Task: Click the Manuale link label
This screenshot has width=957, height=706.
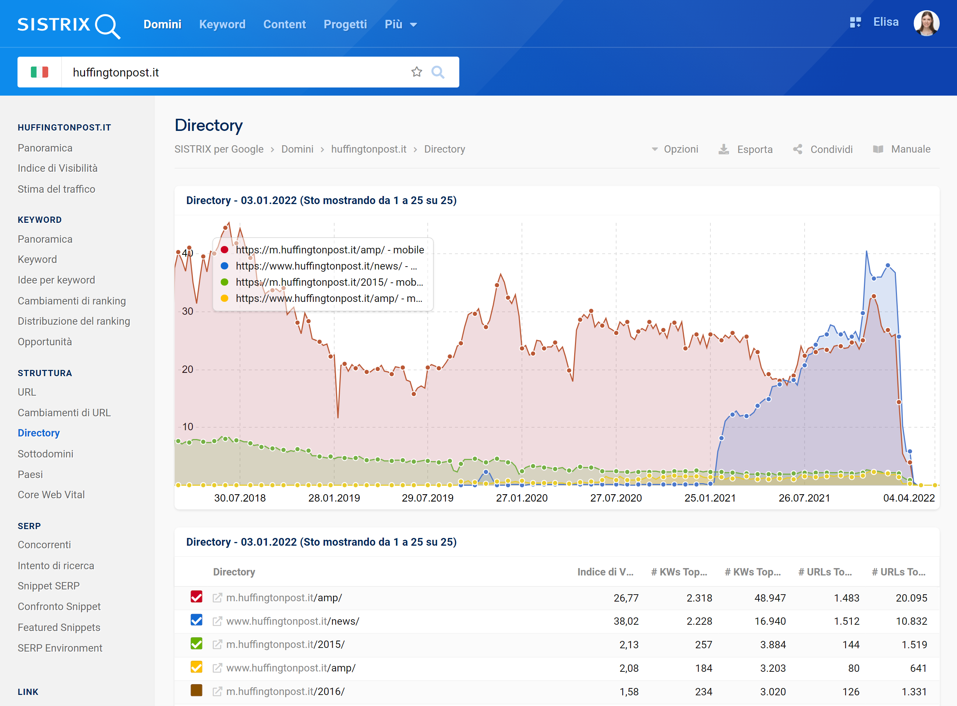Action: pos(911,149)
